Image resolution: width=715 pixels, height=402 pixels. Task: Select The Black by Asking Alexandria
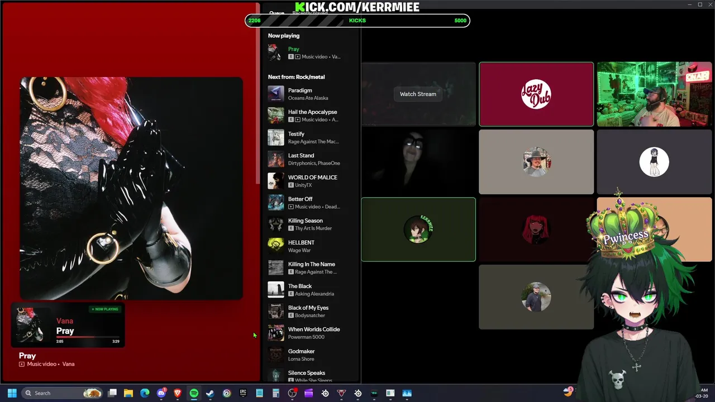(x=310, y=290)
